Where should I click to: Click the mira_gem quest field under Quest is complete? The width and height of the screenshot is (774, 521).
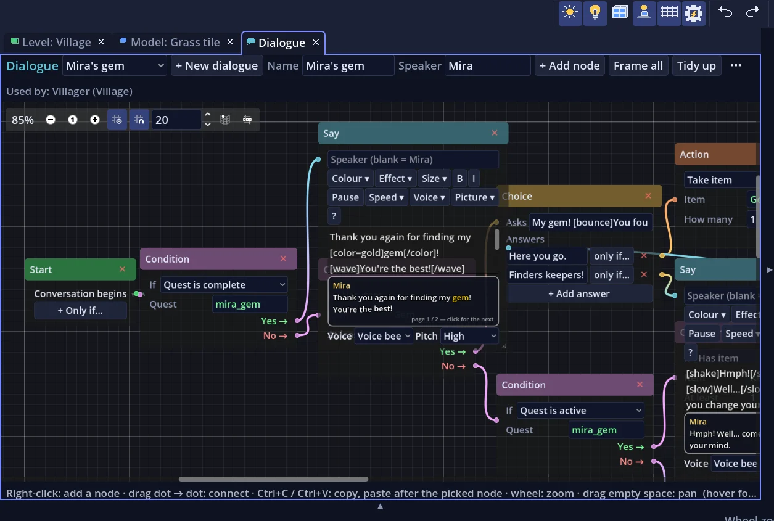(250, 304)
